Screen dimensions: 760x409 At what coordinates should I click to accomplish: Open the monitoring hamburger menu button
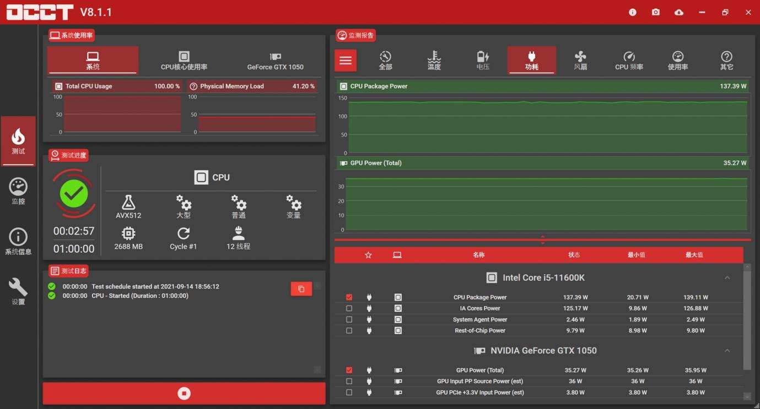coord(346,61)
